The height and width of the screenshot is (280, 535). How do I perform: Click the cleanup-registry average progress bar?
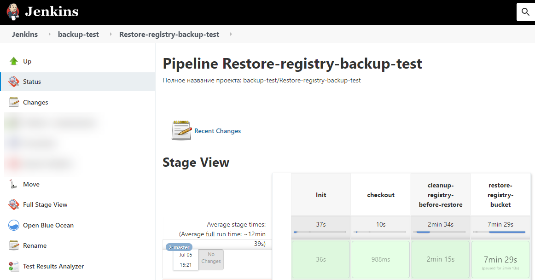[439, 232]
